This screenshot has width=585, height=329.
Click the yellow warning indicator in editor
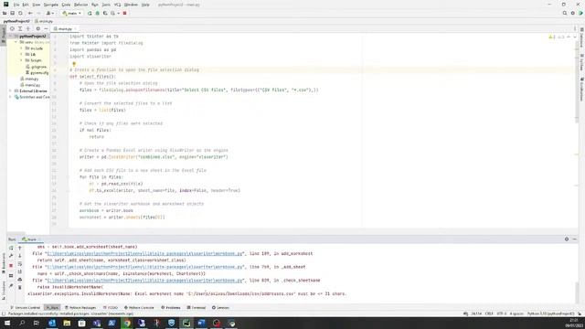click(x=552, y=37)
